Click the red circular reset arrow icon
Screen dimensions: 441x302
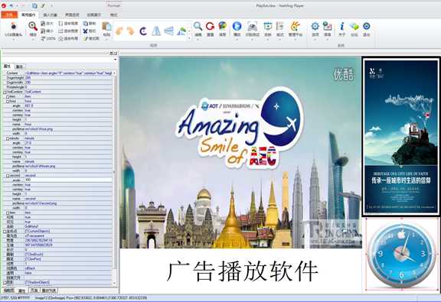tap(210, 26)
